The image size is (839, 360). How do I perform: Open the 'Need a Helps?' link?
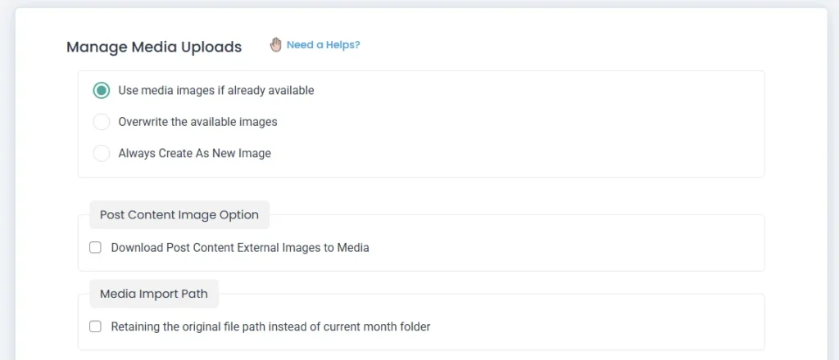pyautogui.click(x=323, y=45)
